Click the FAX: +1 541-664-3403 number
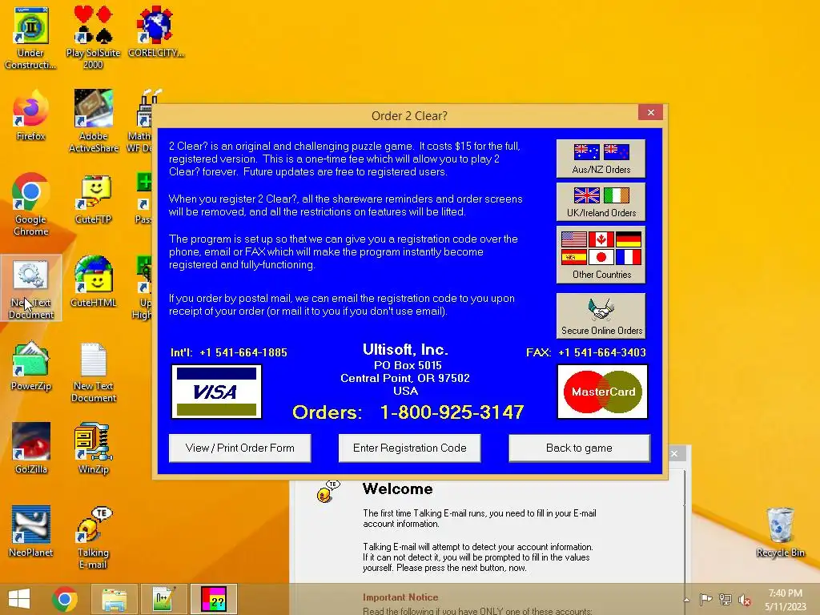Viewport: 820px width, 615px height. [585, 352]
